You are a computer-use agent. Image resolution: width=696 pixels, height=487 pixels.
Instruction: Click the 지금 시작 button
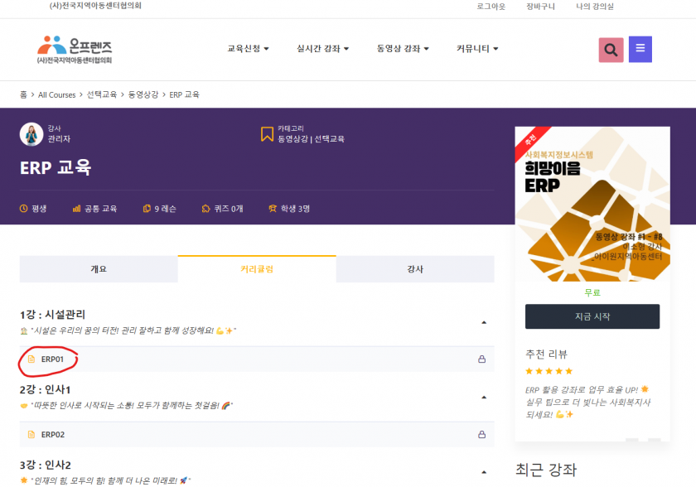(592, 316)
